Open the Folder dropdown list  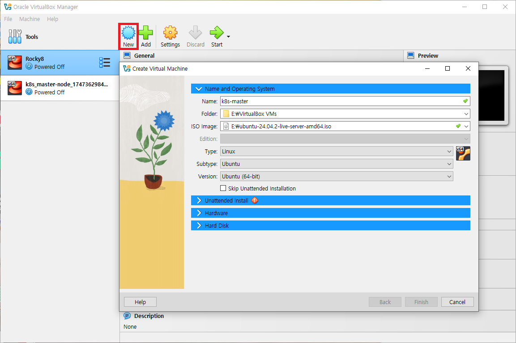tap(466, 114)
